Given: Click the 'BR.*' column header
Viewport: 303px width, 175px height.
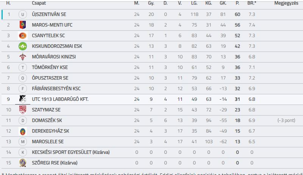Looking at the screenshot, I should pos(252,3).
